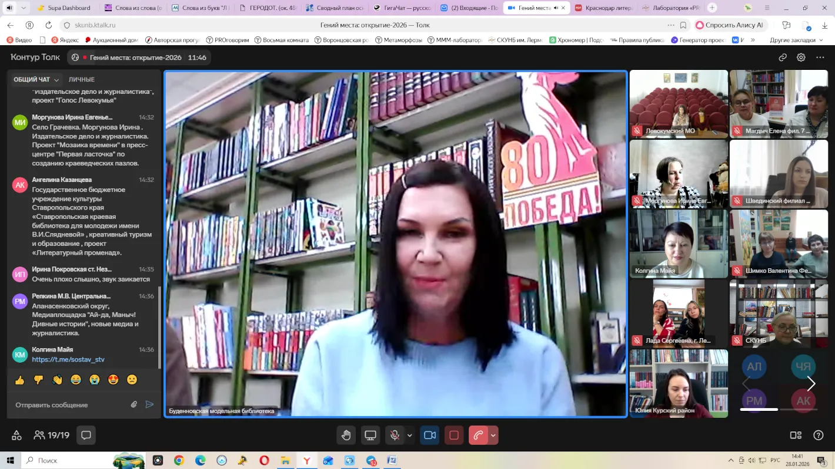Send clapping hands reaction
This screenshot has width=835, height=469.
[x=57, y=380]
